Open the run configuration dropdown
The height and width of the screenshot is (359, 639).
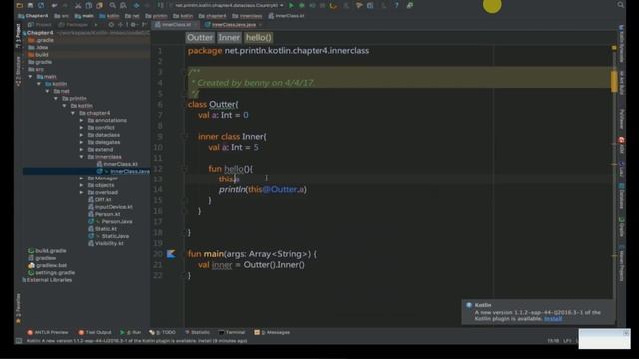229,5
